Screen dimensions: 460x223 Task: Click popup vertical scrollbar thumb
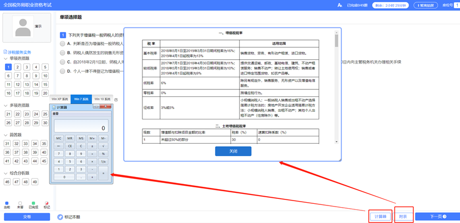336,41
